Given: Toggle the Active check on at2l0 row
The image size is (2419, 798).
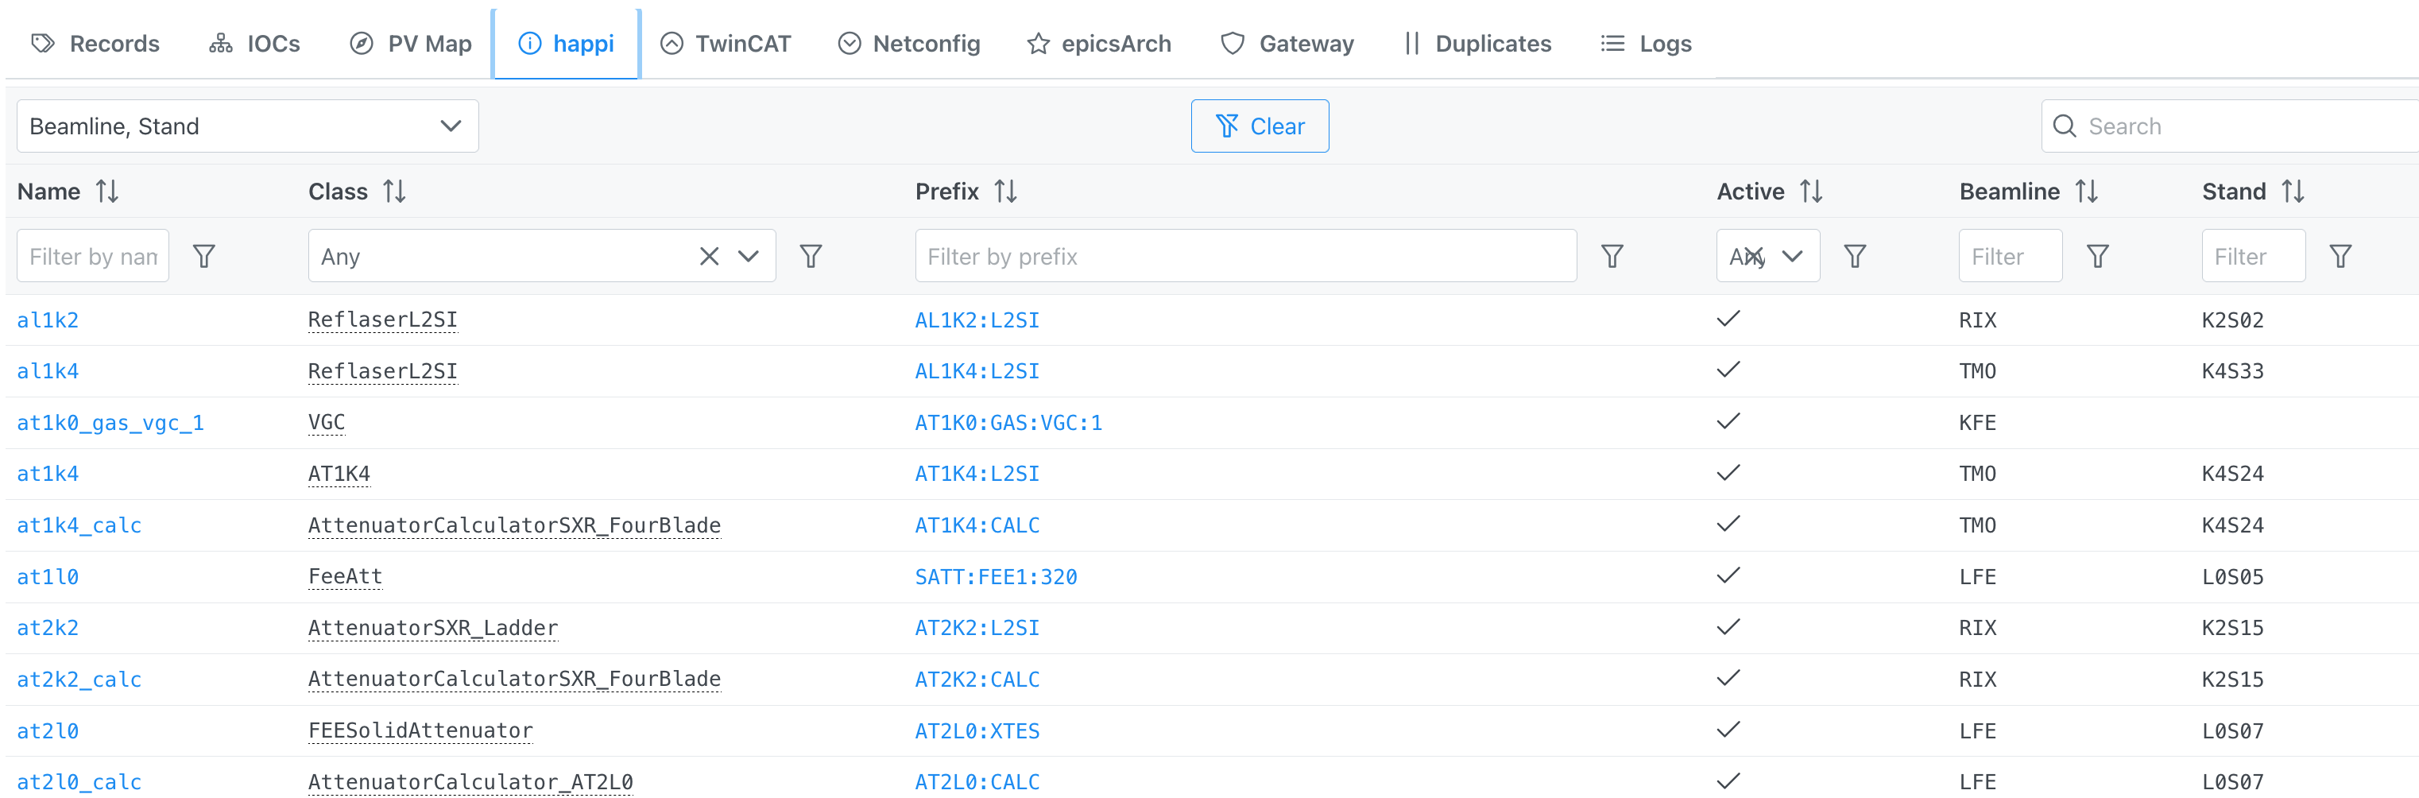Looking at the screenshot, I should pos(1728,730).
